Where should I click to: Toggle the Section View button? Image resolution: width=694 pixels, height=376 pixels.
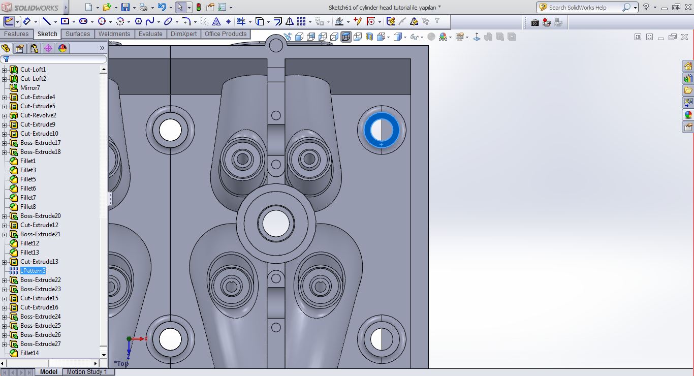click(x=369, y=37)
